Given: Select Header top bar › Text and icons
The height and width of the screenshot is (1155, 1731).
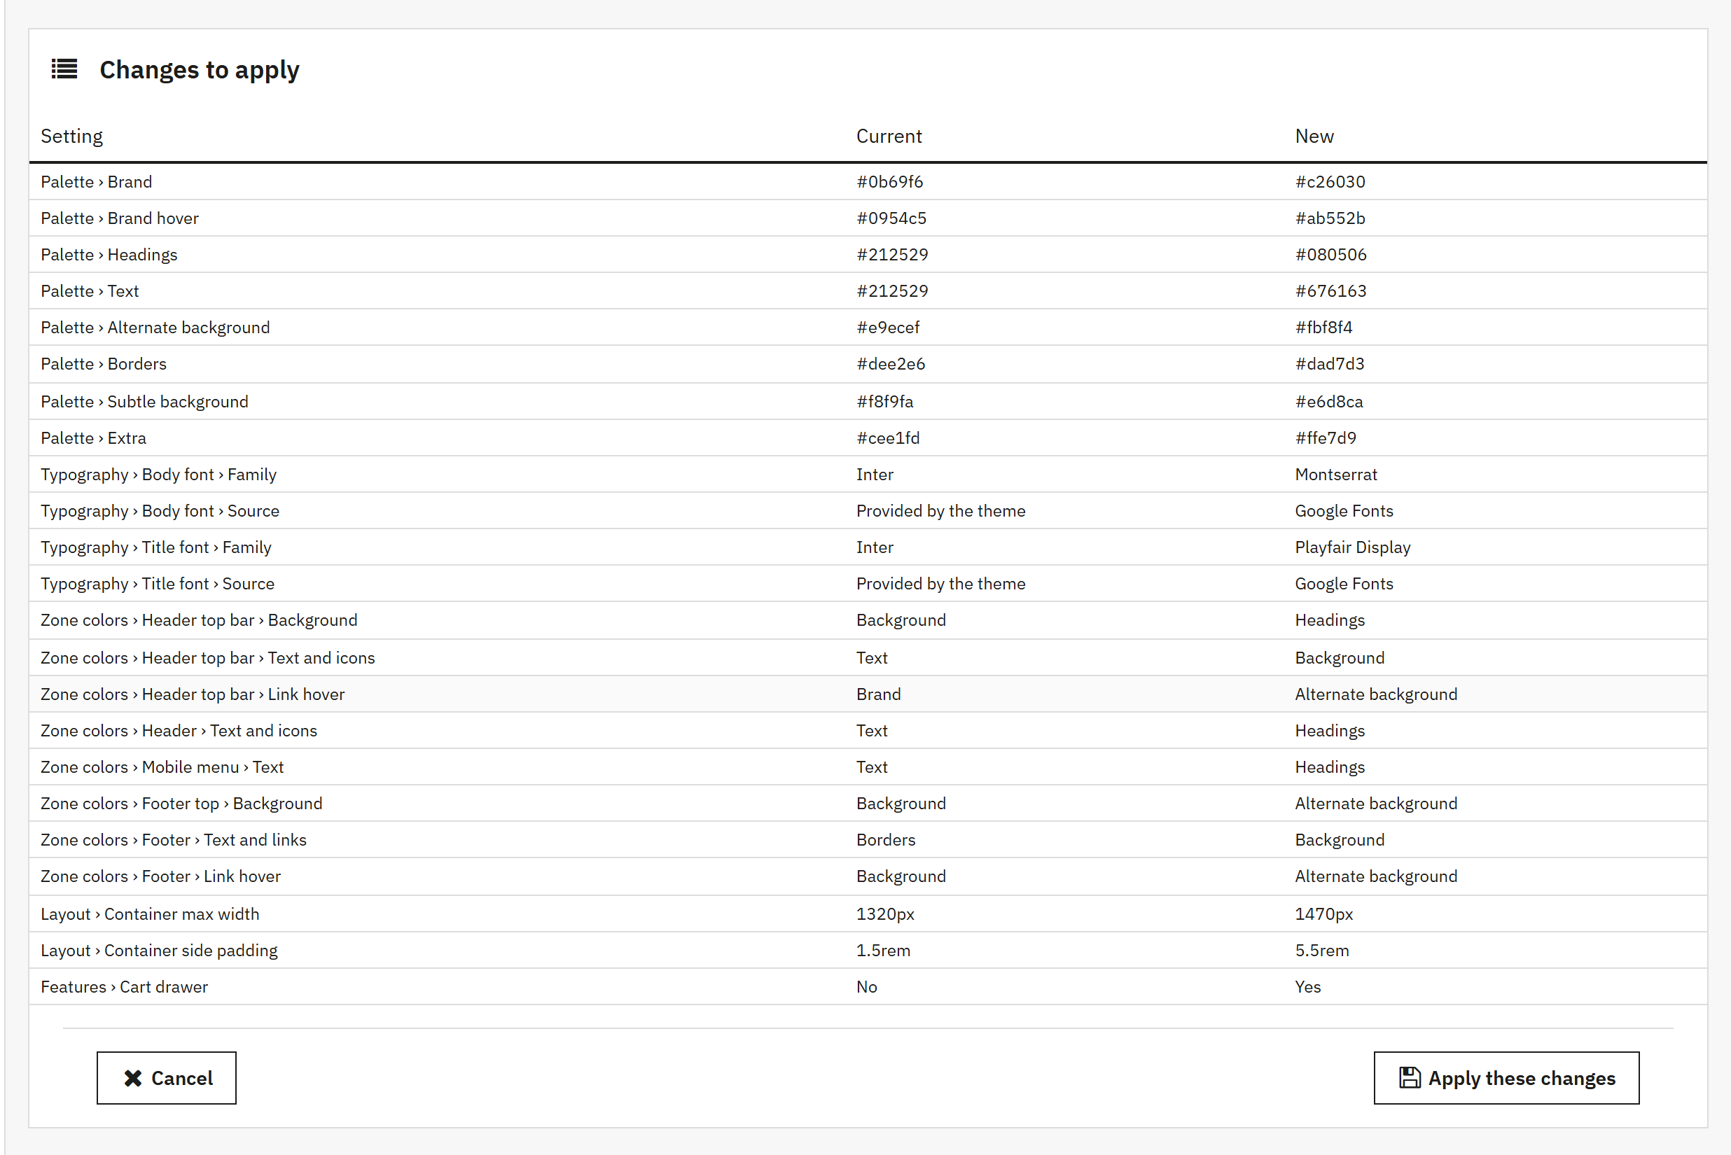Looking at the screenshot, I should (208, 658).
